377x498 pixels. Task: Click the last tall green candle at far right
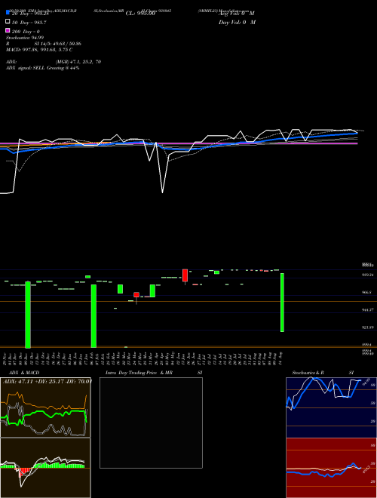(x=282, y=303)
